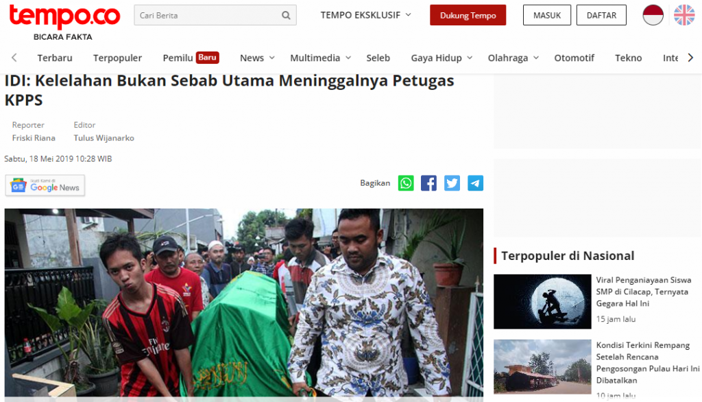Switch to Indonesian language flag

[653, 15]
